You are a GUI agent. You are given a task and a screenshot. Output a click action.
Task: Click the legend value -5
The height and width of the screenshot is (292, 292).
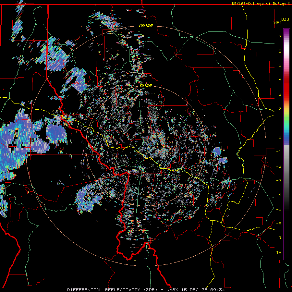279,210
